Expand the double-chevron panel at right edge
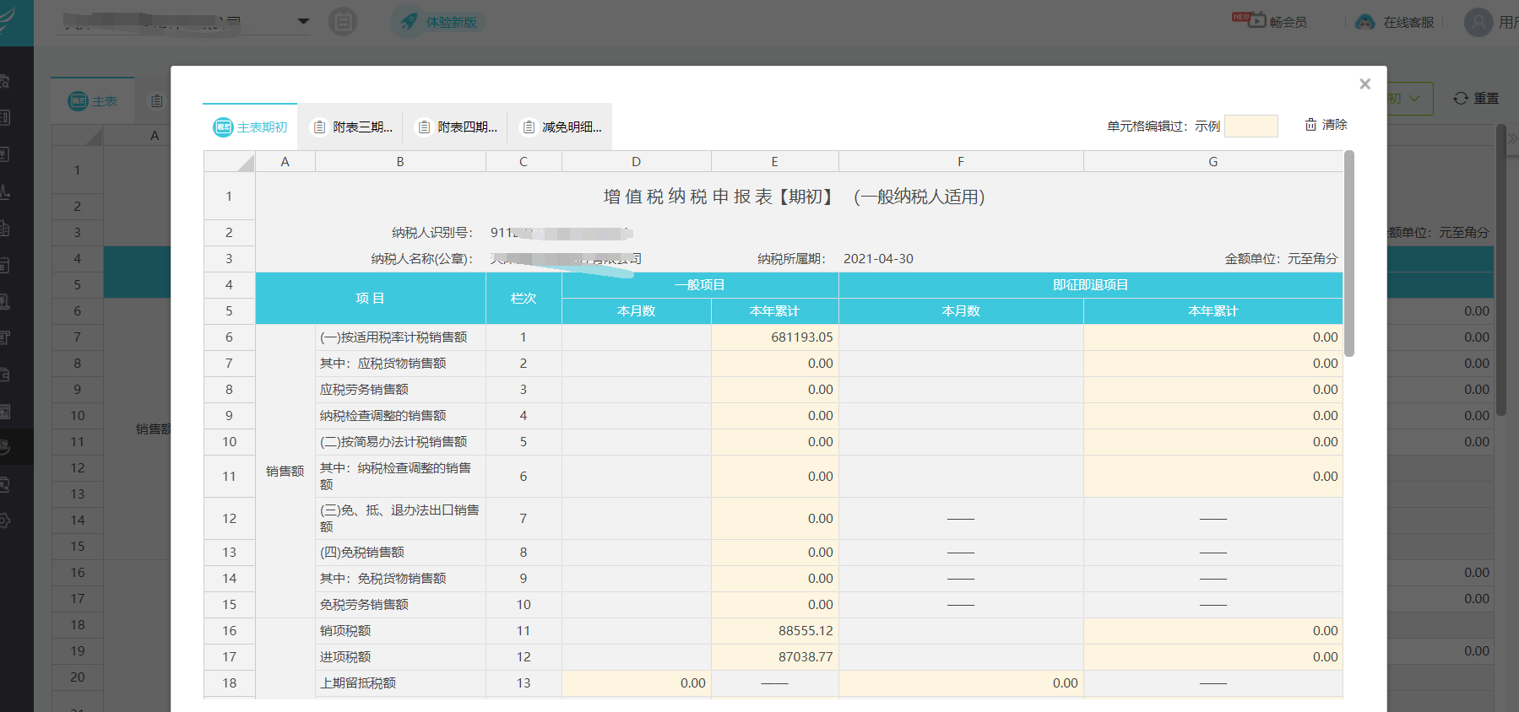This screenshot has width=1519, height=712. coord(1511,138)
